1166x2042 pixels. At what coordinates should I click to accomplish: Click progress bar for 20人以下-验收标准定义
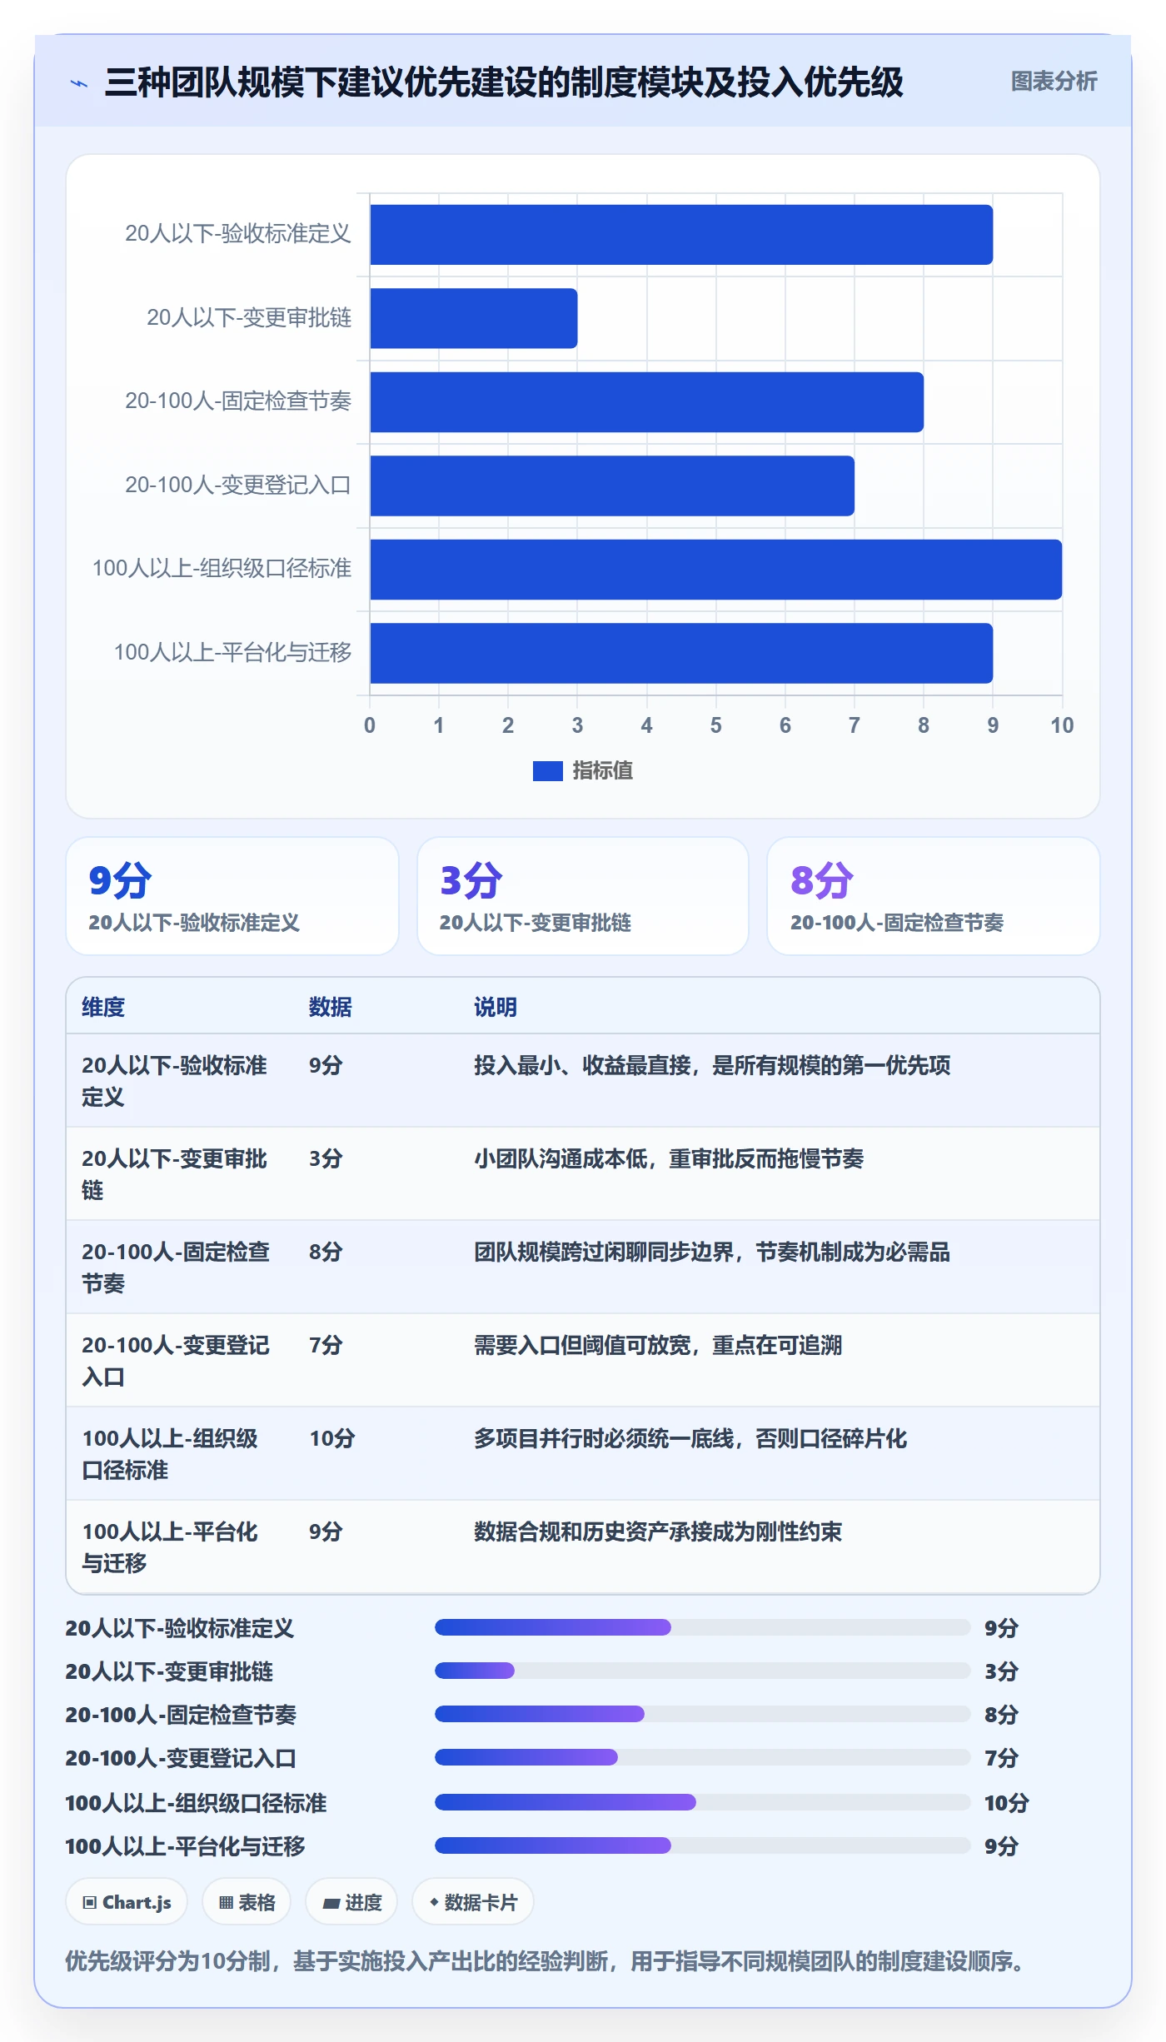[702, 1627]
